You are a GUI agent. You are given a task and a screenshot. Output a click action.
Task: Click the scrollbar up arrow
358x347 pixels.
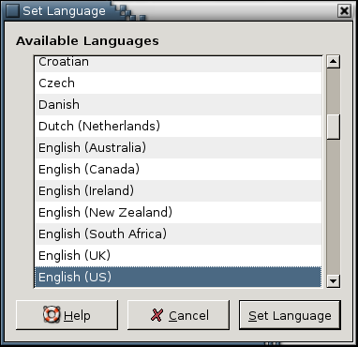(333, 62)
